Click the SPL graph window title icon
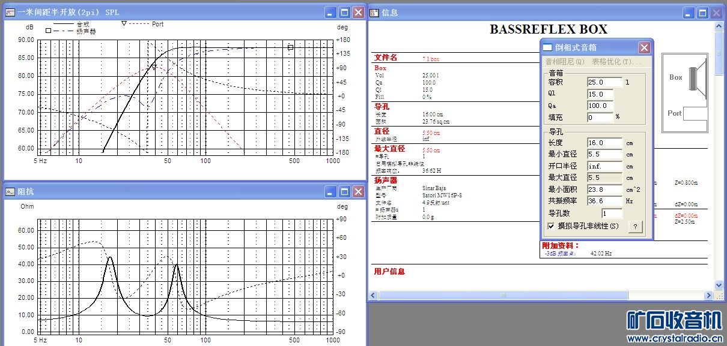This screenshot has height=346, width=727. pos(10,12)
